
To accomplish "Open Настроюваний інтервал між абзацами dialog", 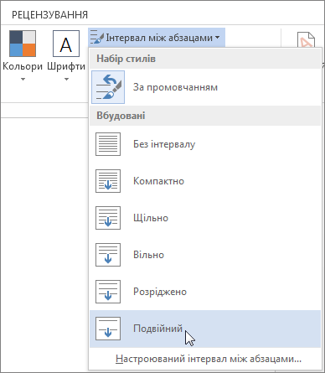I will [209, 359].
